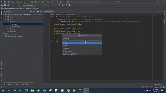This screenshot has width=166, height=93.
Task: Open PowerPoint from the taskbar
Action: point(74,91)
